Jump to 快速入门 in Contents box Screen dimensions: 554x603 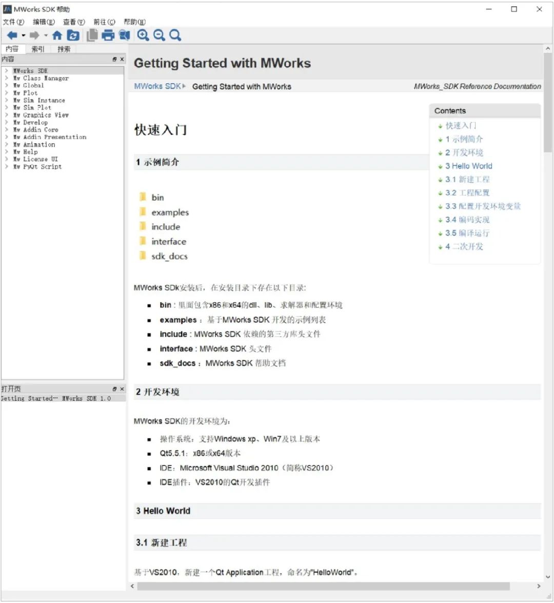click(461, 126)
